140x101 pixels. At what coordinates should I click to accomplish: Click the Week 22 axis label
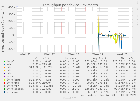(49, 54)
